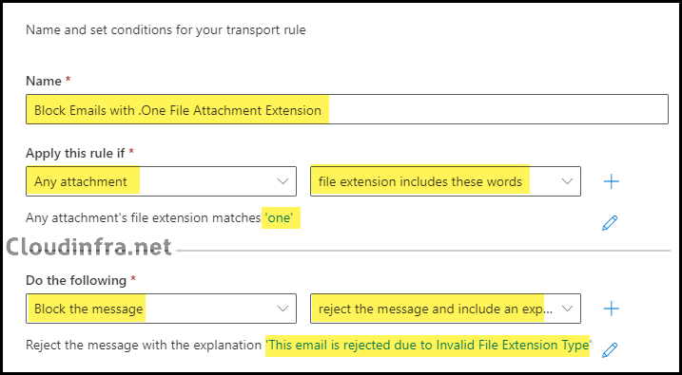Viewport: 682px width, 375px height.
Task: Click the Cloudinfra.net watermark text
Action: point(89,247)
